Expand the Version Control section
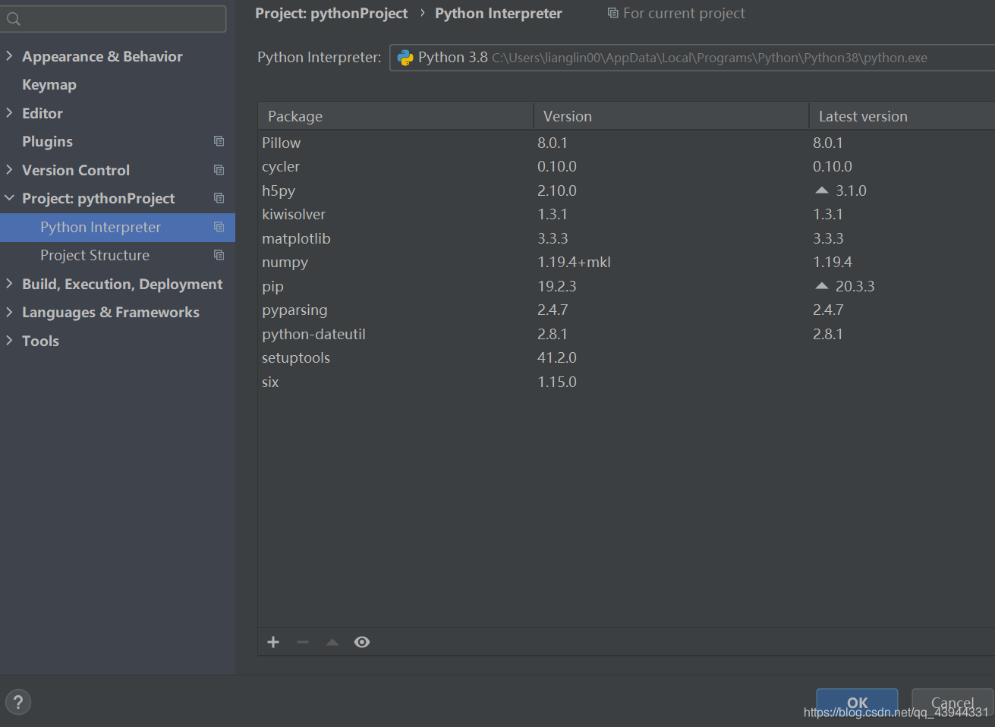Viewport: 995px width, 727px height. click(9, 170)
